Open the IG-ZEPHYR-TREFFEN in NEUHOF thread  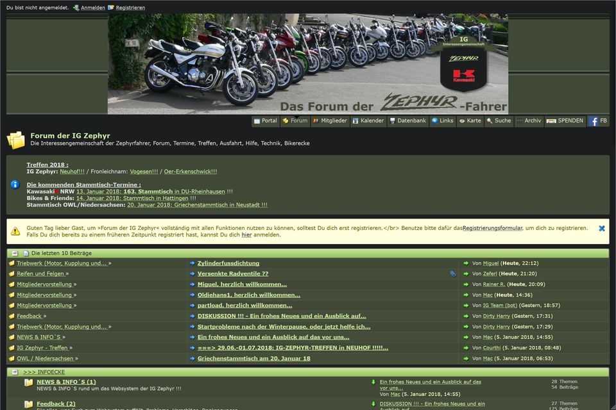click(x=293, y=348)
